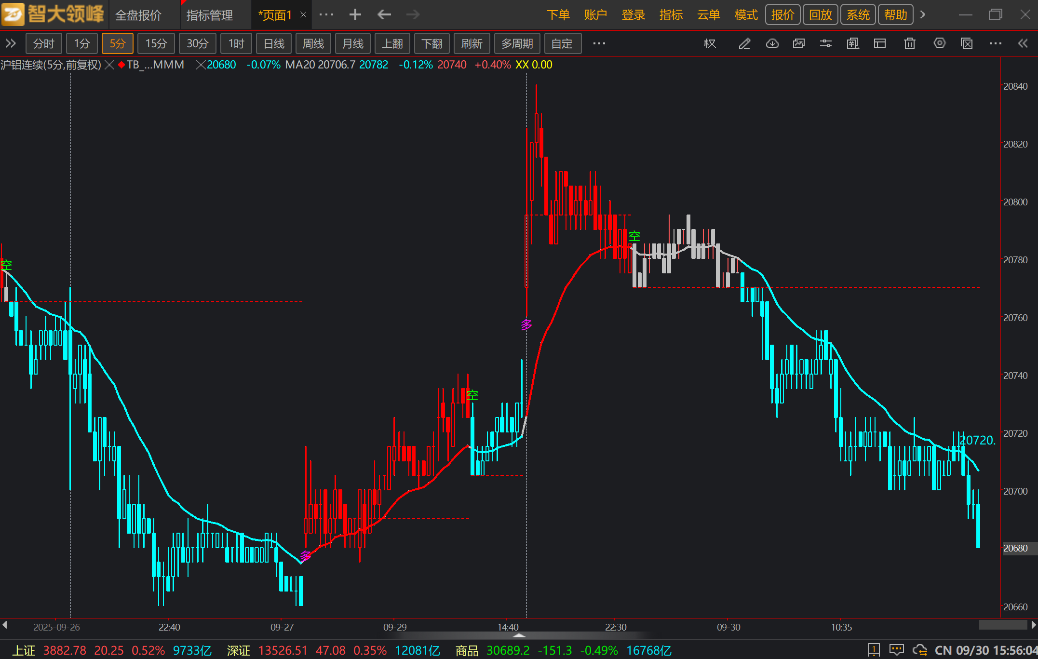Open the sliders settings icon
This screenshot has width=1038, height=659.
click(x=825, y=44)
